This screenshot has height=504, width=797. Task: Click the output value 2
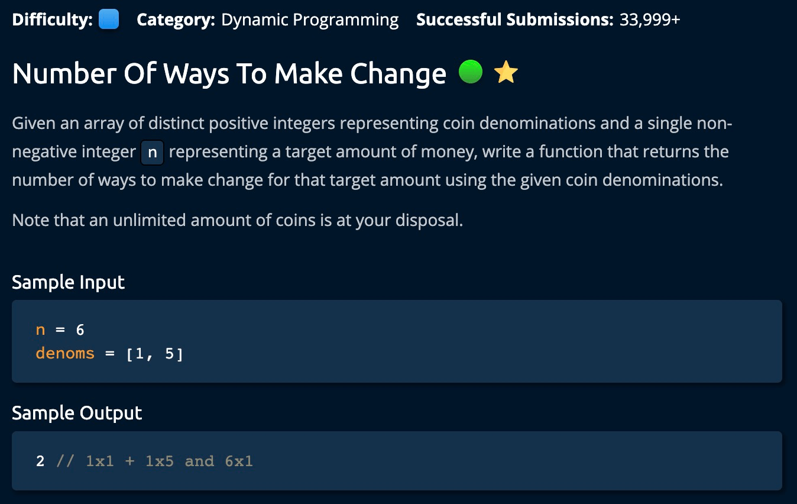[x=40, y=461]
